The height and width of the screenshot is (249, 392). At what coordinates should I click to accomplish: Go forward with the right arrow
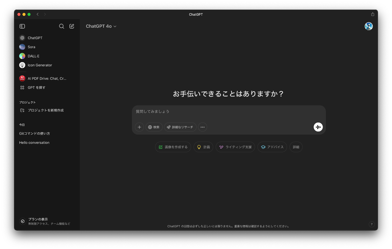[45, 14]
